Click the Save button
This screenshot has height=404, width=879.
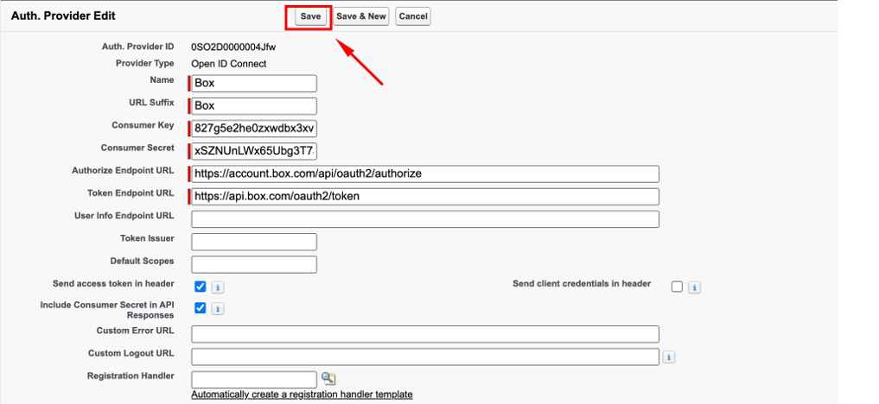310,16
